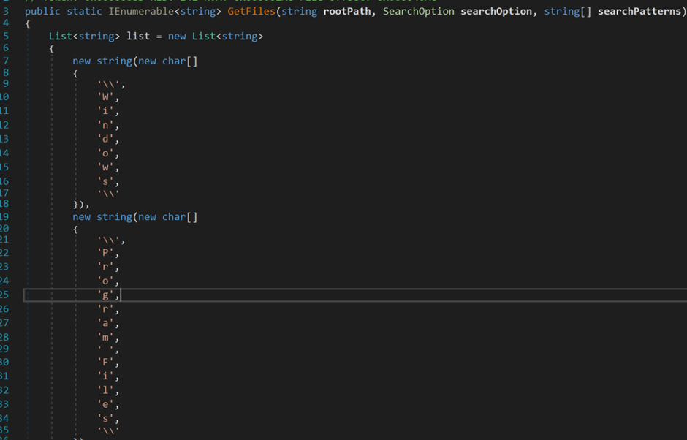The width and height of the screenshot is (687, 440).
Task: Click the GetFiles method name
Action: pos(251,12)
